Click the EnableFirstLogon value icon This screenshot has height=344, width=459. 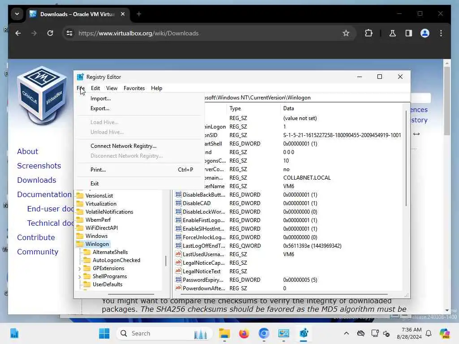[178, 220]
